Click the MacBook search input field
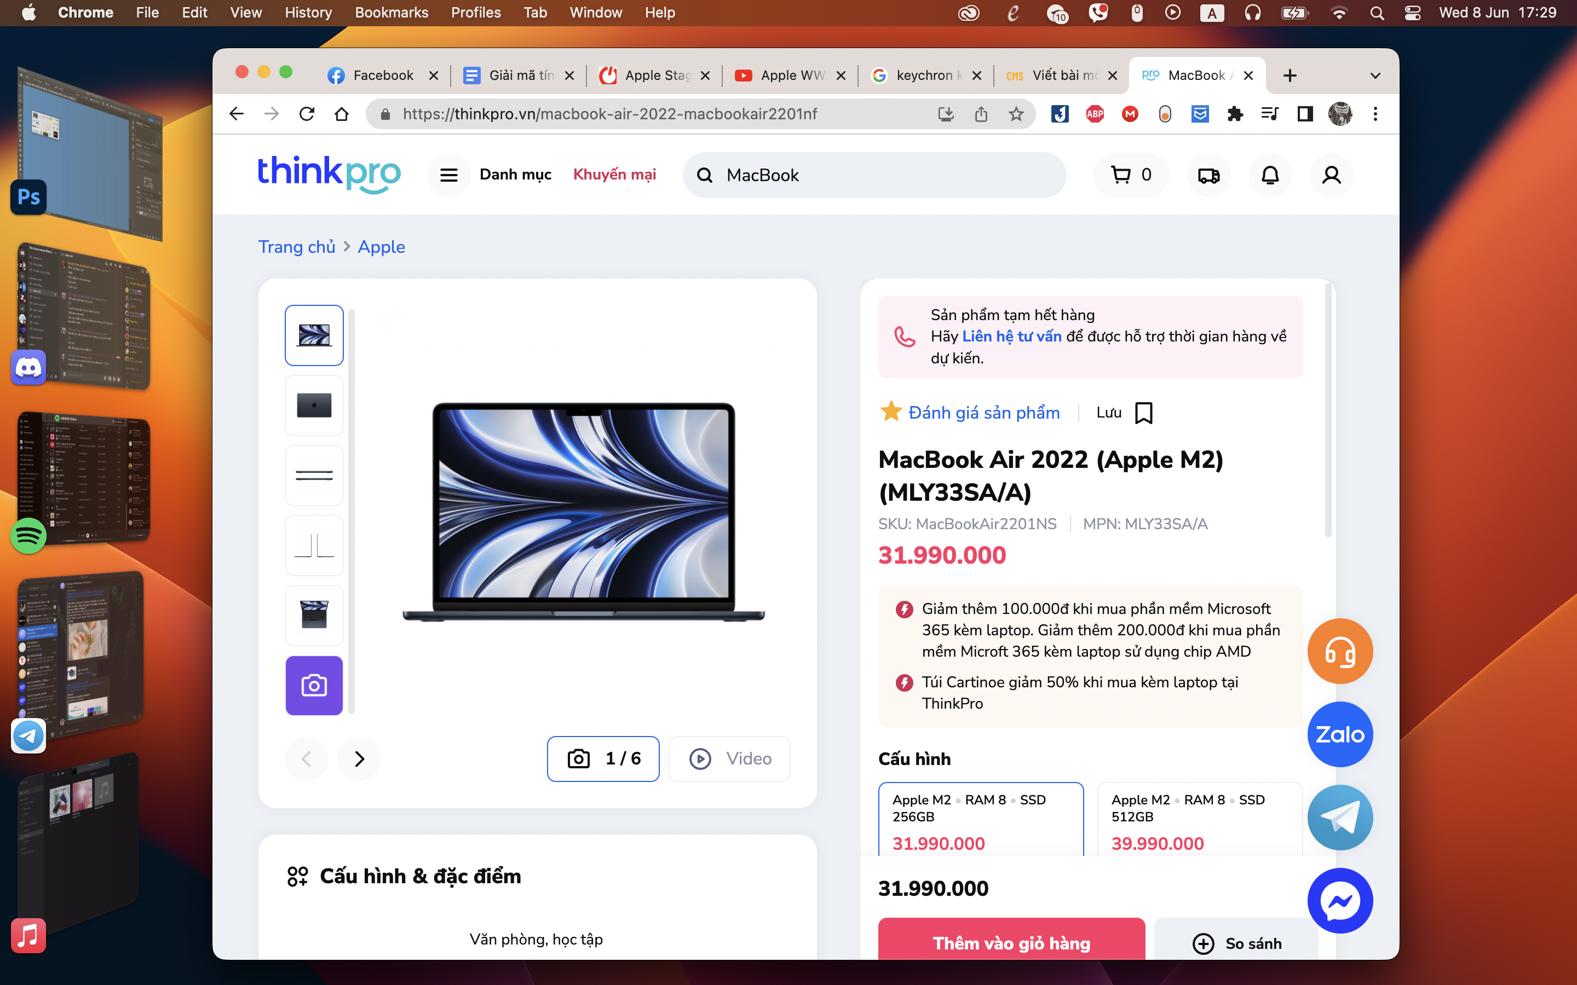The width and height of the screenshot is (1577, 985). tap(874, 175)
